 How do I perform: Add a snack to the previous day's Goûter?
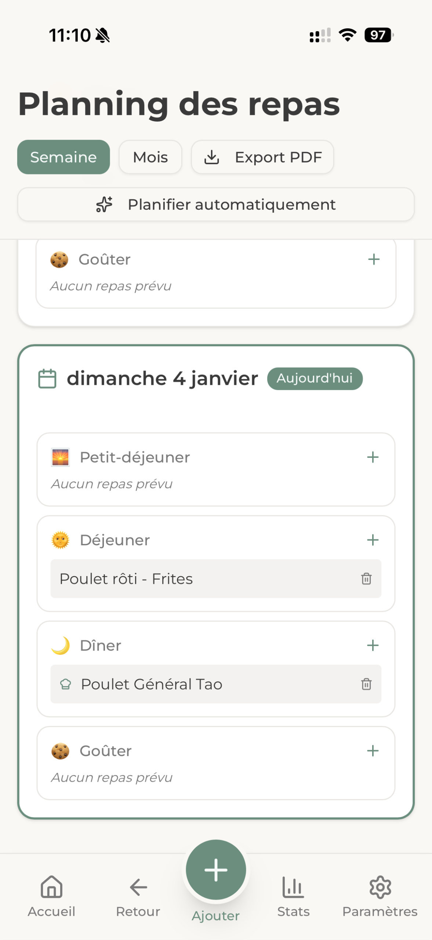pyautogui.click(x=374, y=259)
